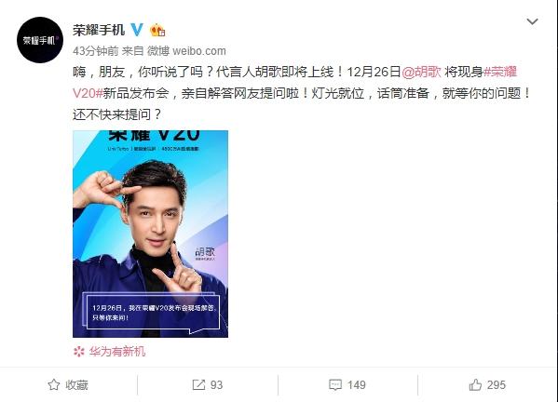Click the blue V verification badge
The height and width of the screenshot is (402, 558).
(137, 30)
